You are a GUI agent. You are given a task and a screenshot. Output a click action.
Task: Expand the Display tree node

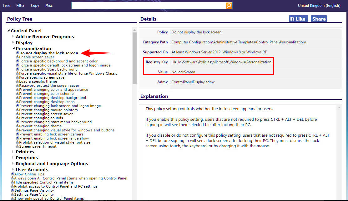(x=13, y=42)
